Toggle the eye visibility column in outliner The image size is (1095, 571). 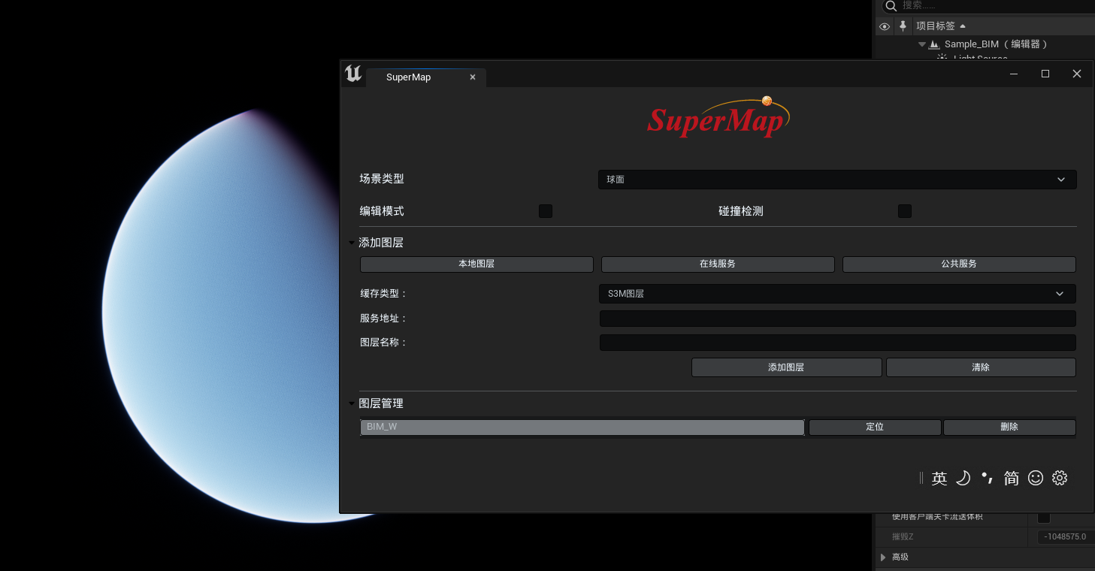885,26
